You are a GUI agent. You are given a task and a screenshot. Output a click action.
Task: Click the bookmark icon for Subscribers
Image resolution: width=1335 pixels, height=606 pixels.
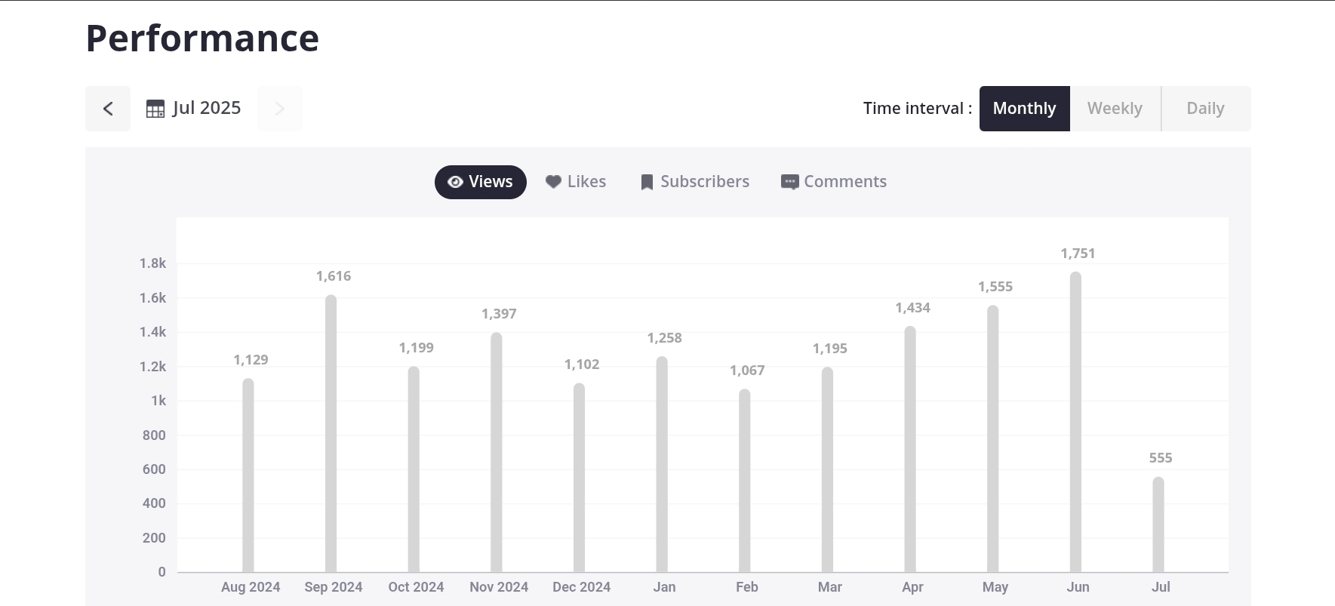click(647, 182)
